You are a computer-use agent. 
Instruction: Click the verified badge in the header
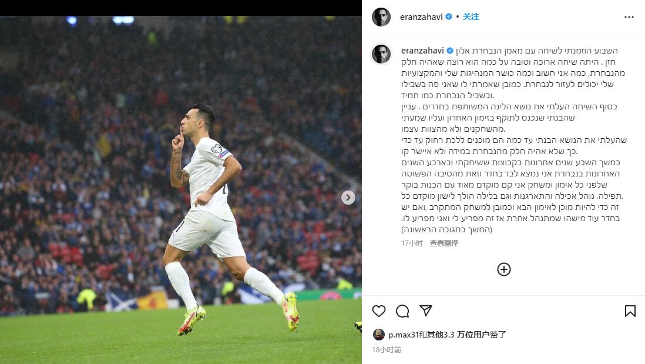point(449,17)
